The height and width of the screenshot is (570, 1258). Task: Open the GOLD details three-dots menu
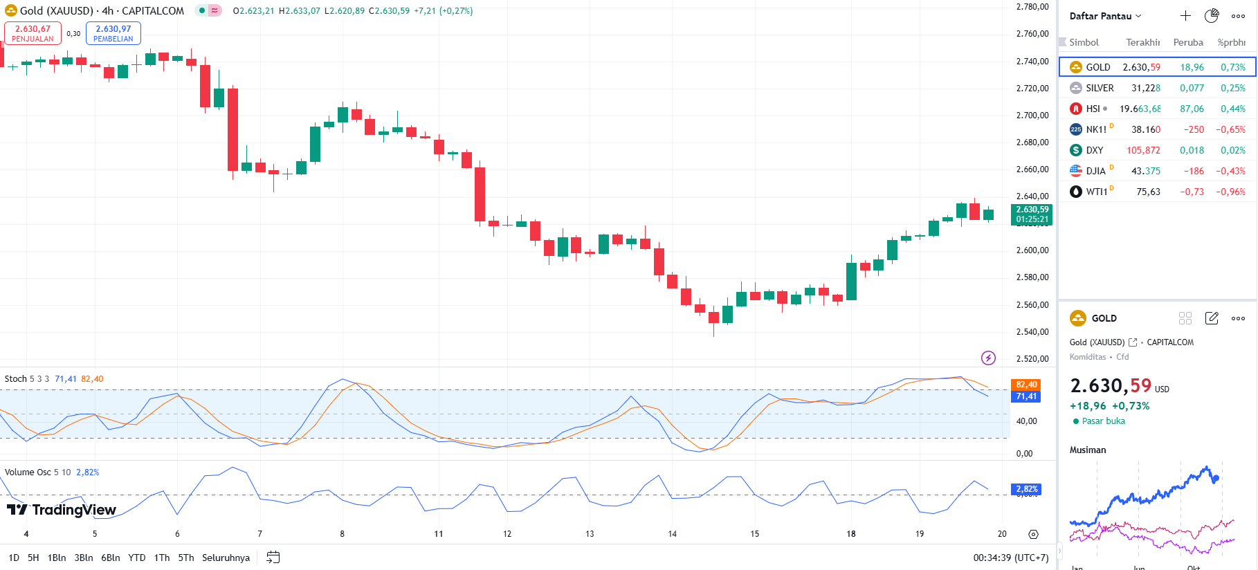click(1238, 318)
